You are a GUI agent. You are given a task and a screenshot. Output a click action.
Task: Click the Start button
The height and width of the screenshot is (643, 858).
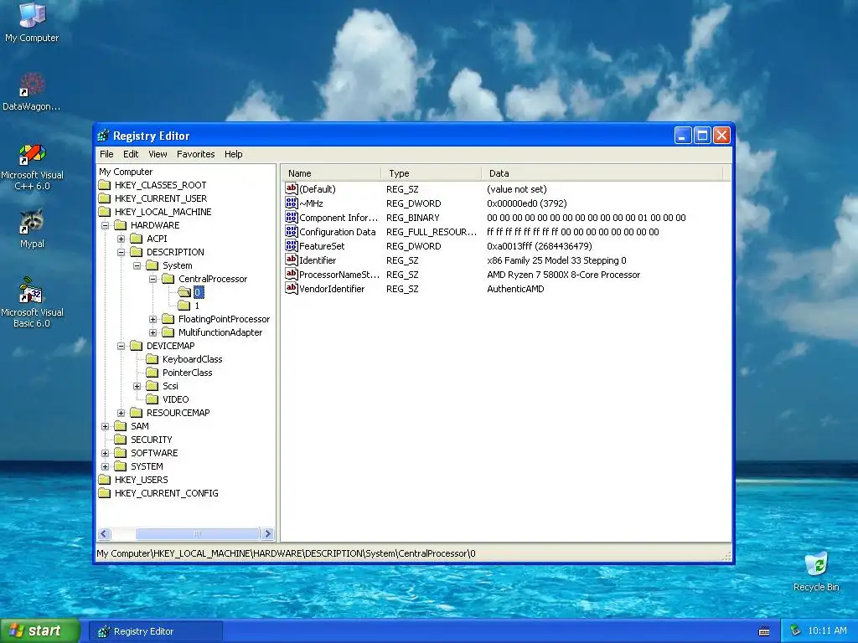tap(39, 631)
